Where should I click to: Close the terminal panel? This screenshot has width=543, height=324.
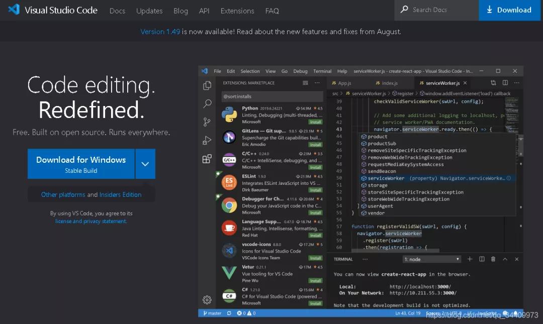(517, 259)
